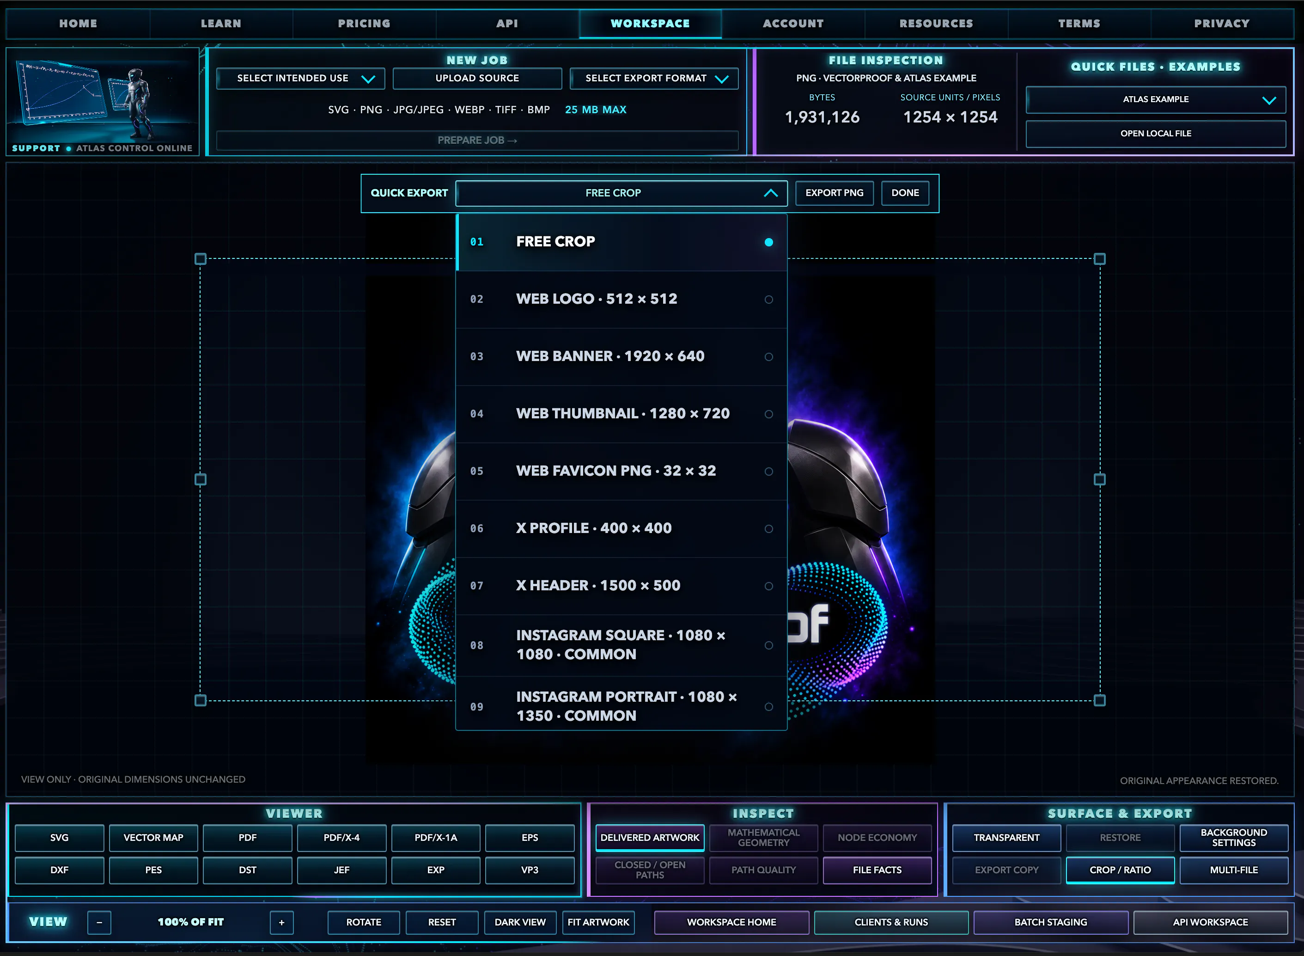This screenshot has height=956, width=1304.
Task: Choose X Profile 400 × 400 preset
Action: pyautogui.click(x=622, y=528)
